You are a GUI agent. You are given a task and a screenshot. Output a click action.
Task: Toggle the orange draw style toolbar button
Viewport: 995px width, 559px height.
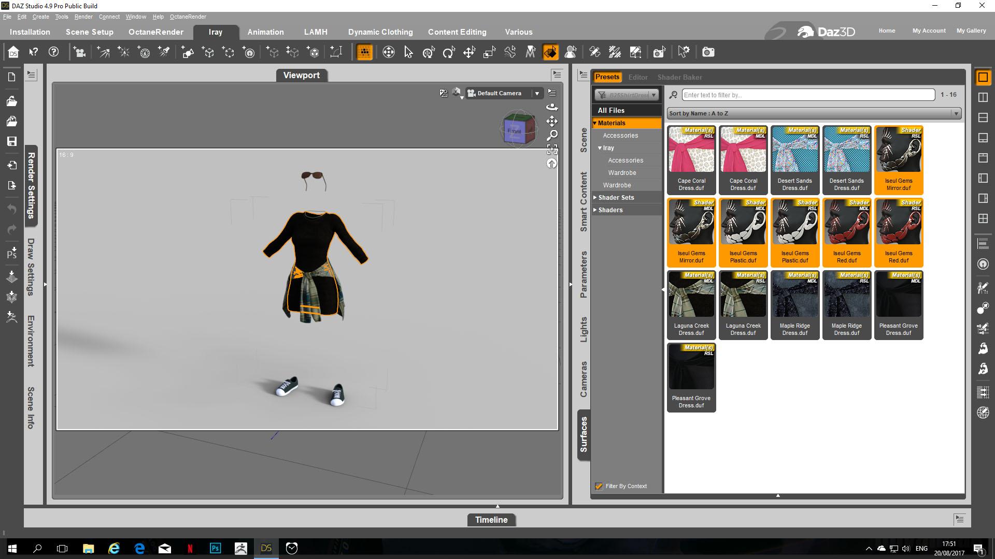coord(364,52)
